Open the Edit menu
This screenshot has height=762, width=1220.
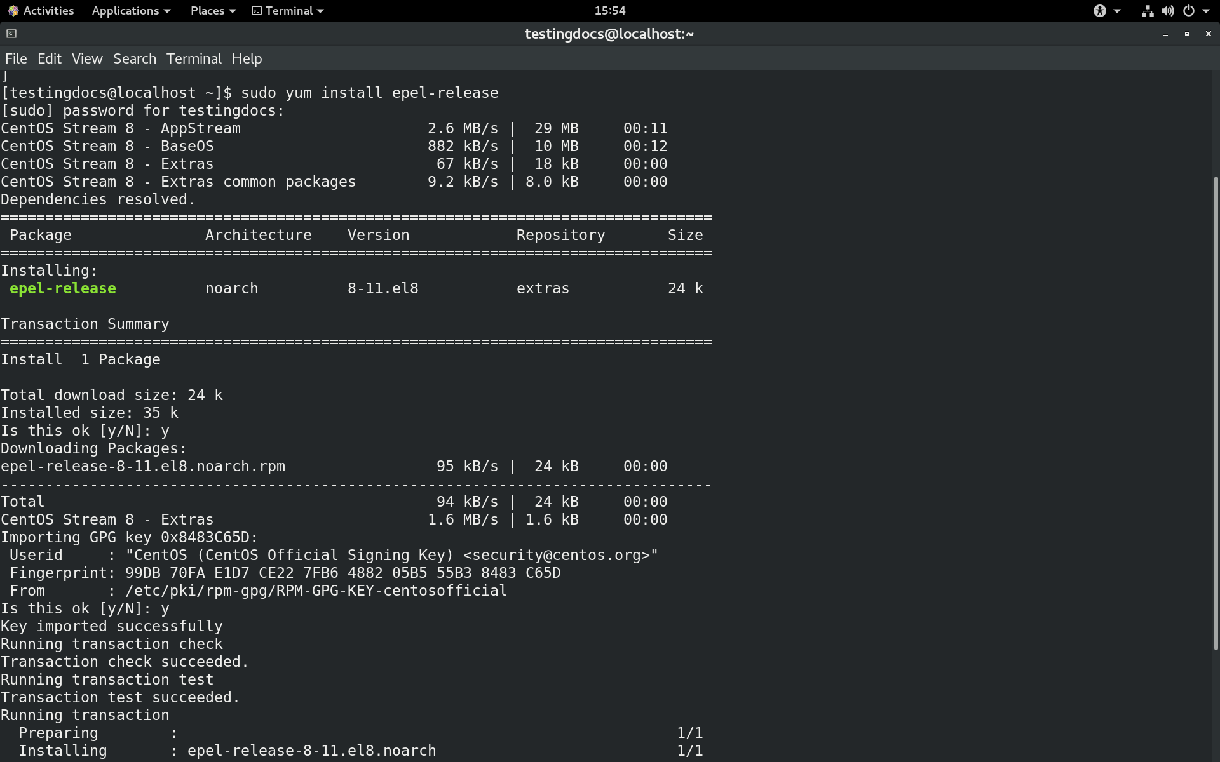(50, 58)
